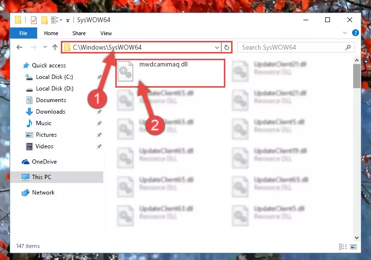371x260 pixels.
Task: Click the Network icon in sidebar
Action: 26,193
